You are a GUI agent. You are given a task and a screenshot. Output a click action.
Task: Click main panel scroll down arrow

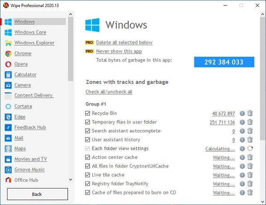coord(263,202)
